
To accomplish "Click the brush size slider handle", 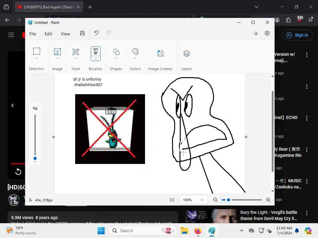I will [x=35, y=158].
